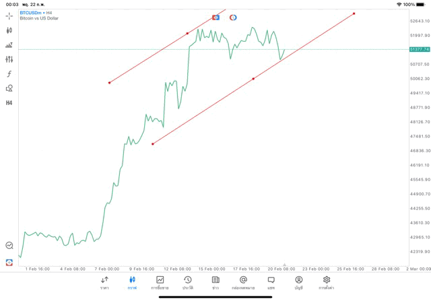Open the drawing objects shapes tool
Screen dimensions: 431x301
tap(9, 88)
